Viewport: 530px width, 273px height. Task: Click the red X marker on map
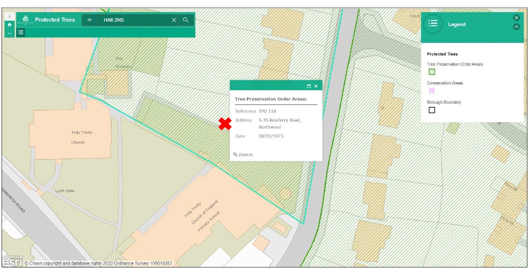pos(225,124)
